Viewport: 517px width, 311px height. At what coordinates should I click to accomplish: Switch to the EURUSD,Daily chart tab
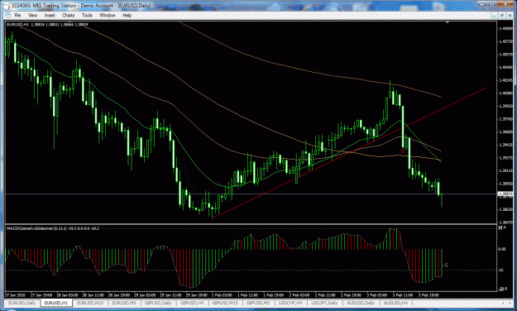point(22,303)
